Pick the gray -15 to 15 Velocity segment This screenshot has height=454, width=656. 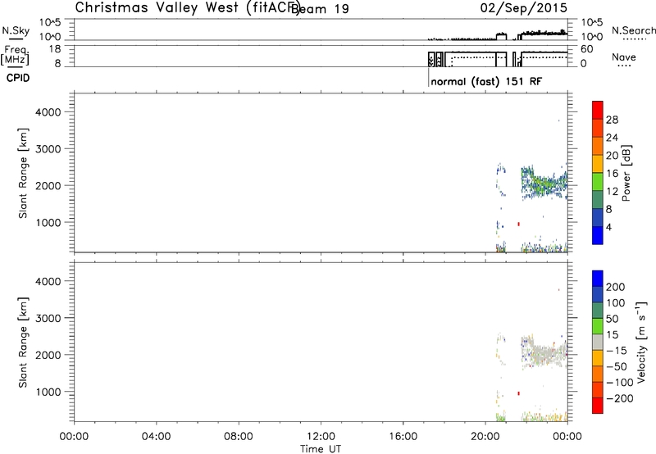tap(598, 342)
